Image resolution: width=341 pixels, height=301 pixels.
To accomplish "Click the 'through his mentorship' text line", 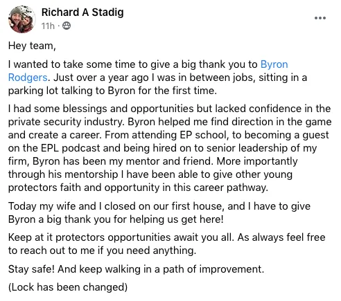I will [150, 174].
